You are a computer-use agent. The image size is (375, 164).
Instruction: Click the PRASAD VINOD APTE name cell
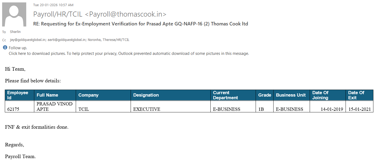click(x=54, y=106)
